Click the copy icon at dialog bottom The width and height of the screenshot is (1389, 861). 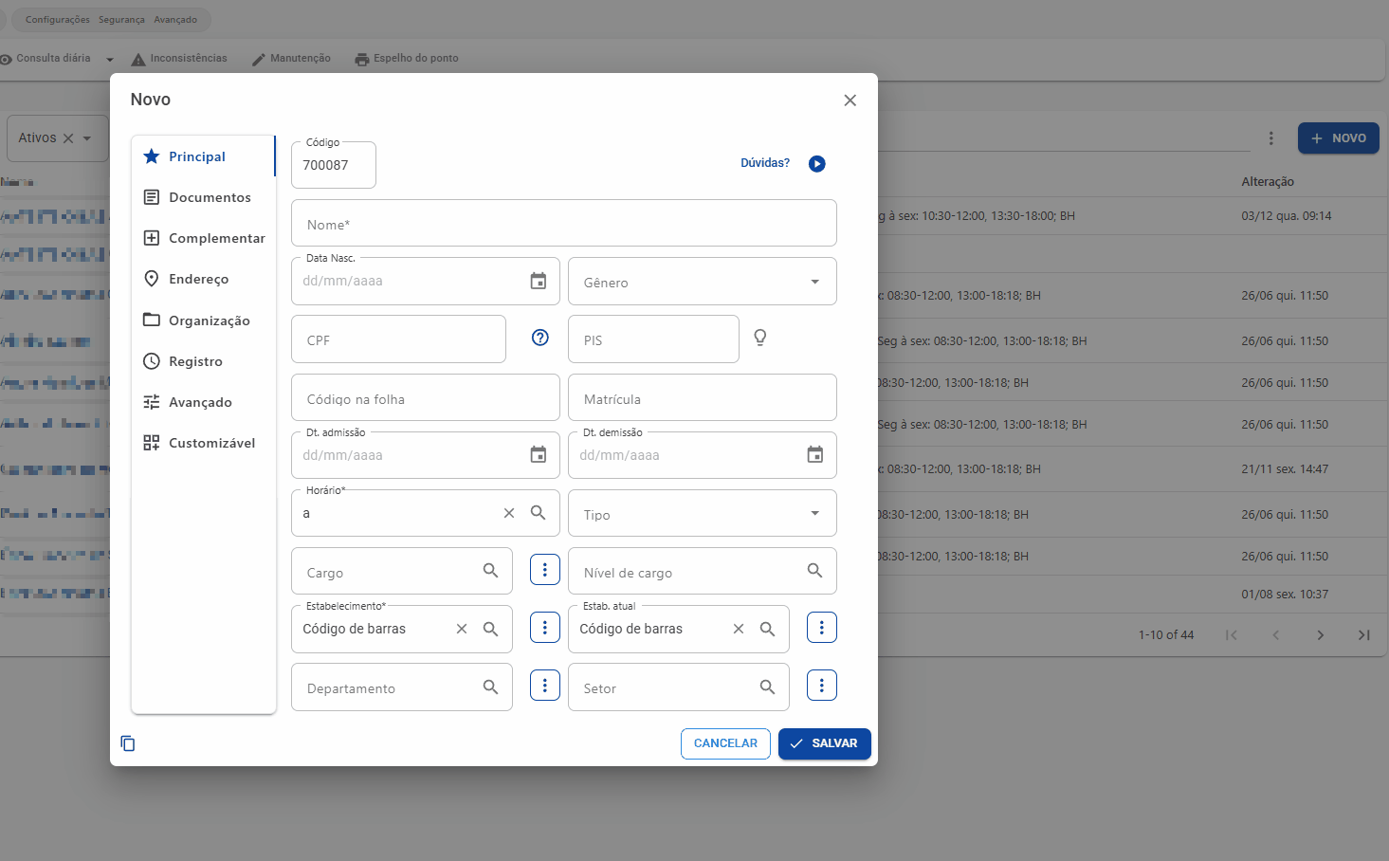(128, 743)
